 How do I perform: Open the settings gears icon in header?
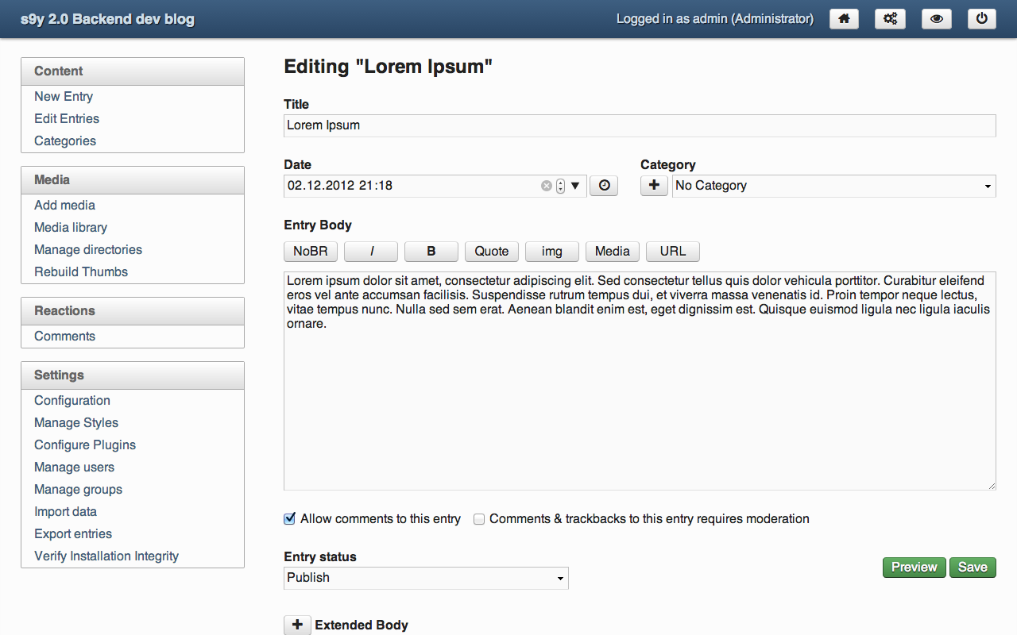point(890,19)
